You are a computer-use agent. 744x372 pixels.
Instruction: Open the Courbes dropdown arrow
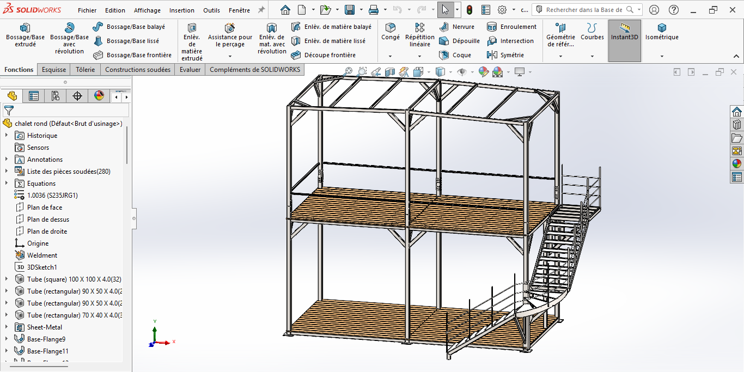[592, 56]
